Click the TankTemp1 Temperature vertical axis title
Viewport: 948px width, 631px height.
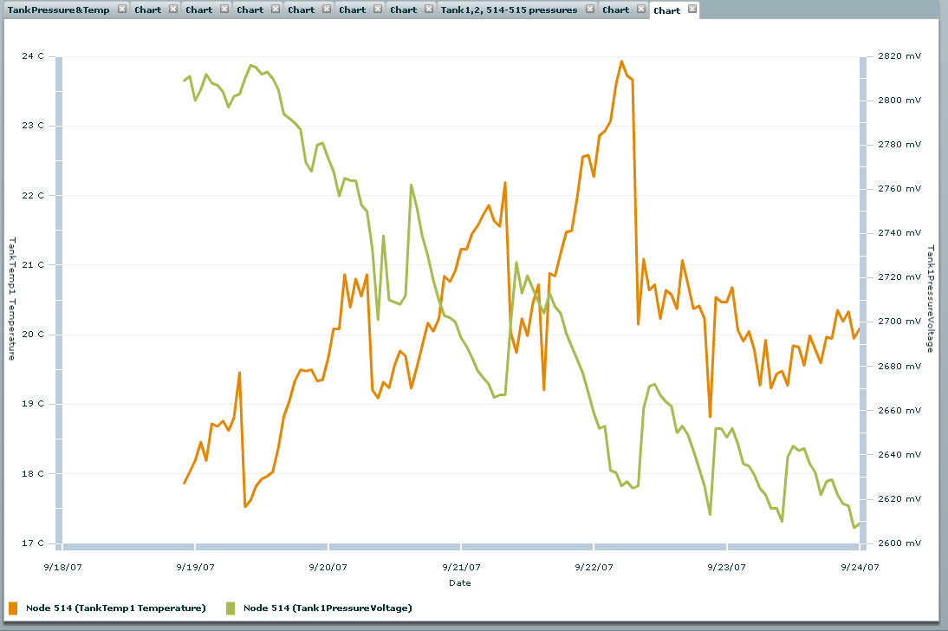tap(12, 299)
